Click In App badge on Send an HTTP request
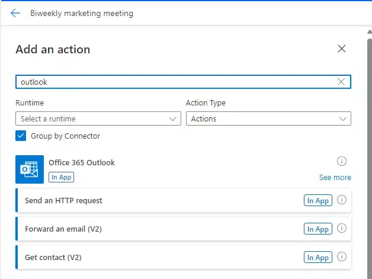Image resolution: width=372 pixels, height=279 pixels. (318, 200)
